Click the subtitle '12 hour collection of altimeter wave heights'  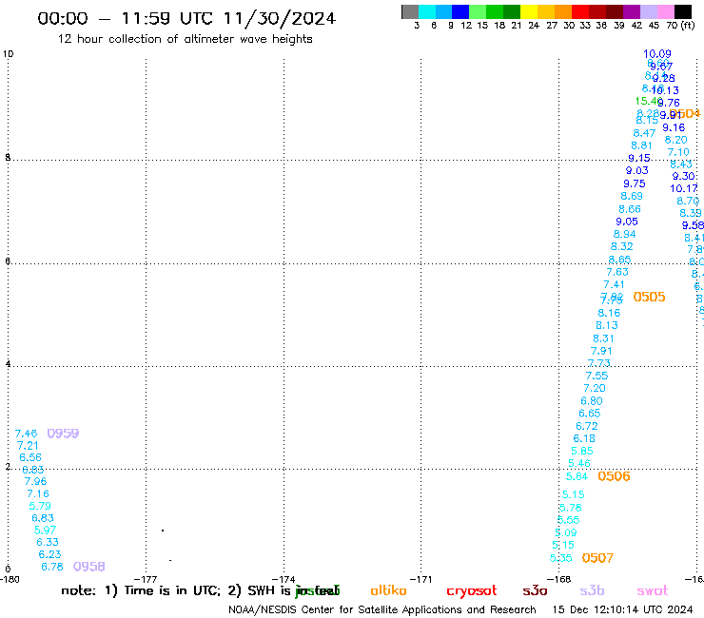185,39
